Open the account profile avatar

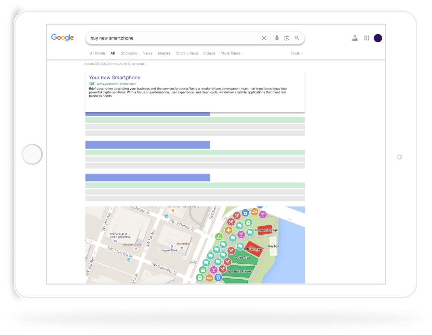378,38
